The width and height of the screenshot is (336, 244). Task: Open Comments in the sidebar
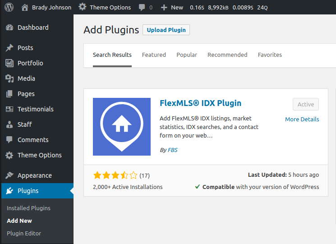pos(33,140)
